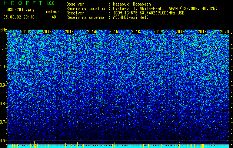Image resolution: width=233 pixels, height=148 pixels.
Task: Click the 2019 time marker
Action: point(202,32)
